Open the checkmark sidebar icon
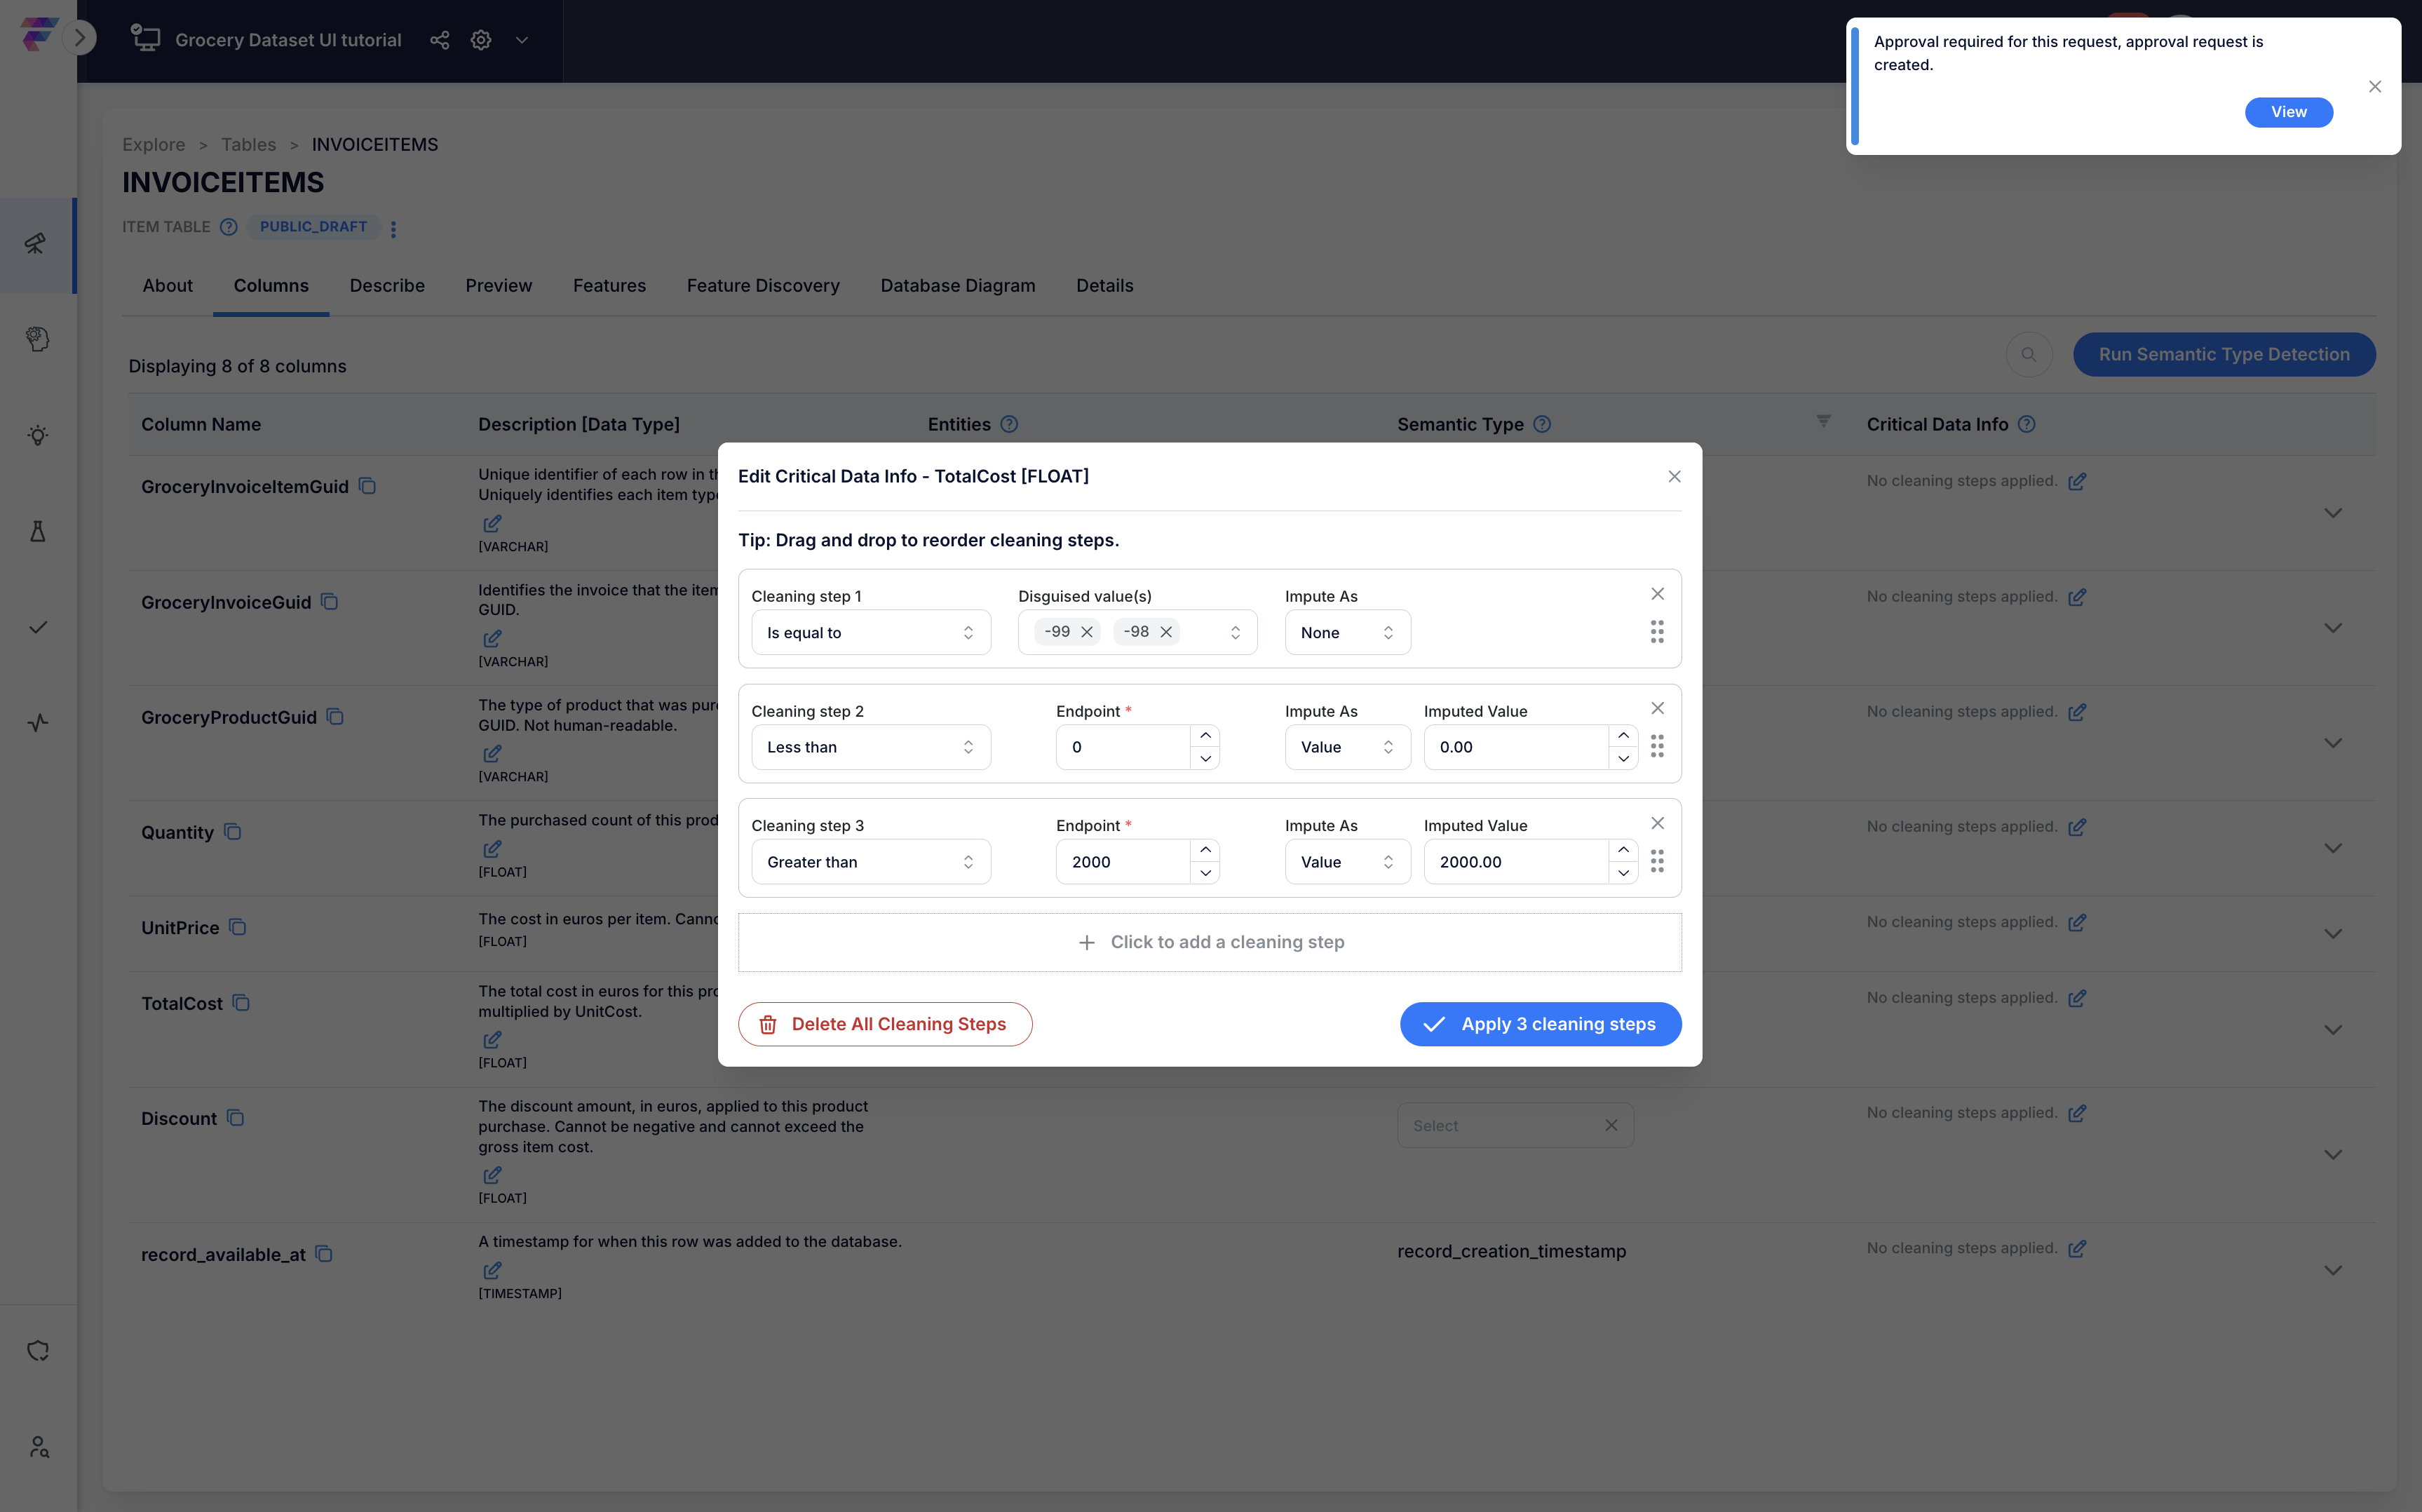This screenshot has height=1512, width=2422. tap(37, 627)
